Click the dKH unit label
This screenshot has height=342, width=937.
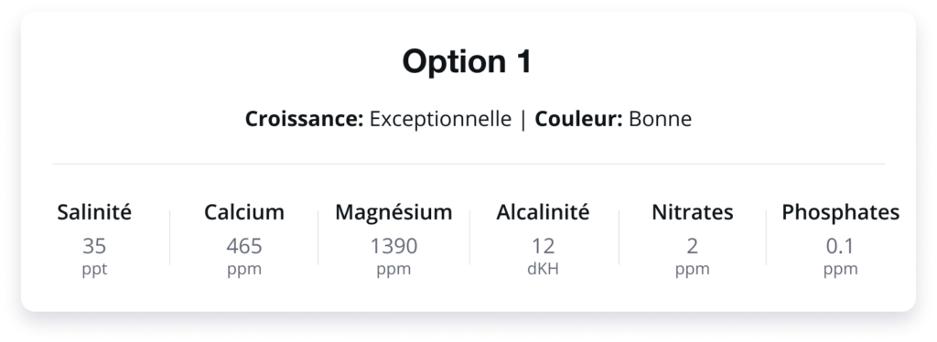(543, 269)
